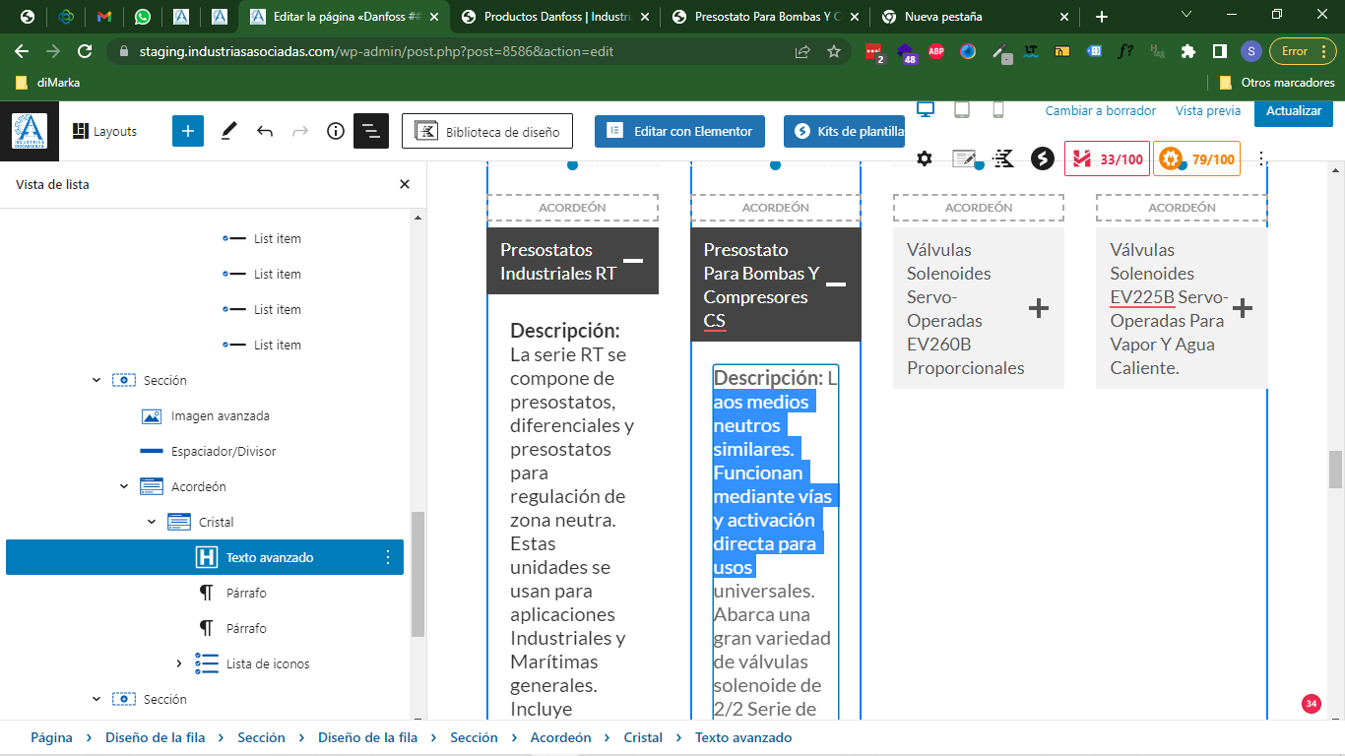Collapse the Cristal tree item
The height and width of the screenshot is (756, 1345).
[152, 522]
